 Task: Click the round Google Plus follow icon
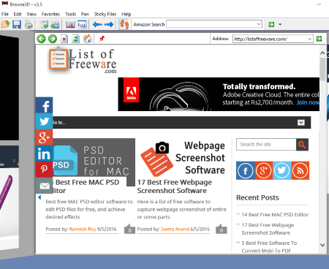pyautogui.click(x=264, y=170)
